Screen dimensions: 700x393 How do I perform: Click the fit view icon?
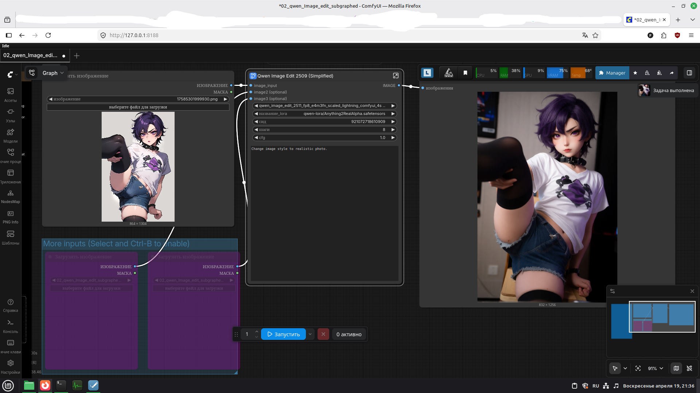click(x=638, y=368)
